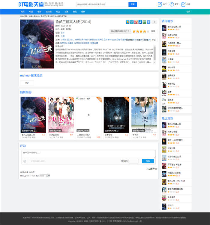
Task: Click the green Douban share icon
Action: click(144, 22)
